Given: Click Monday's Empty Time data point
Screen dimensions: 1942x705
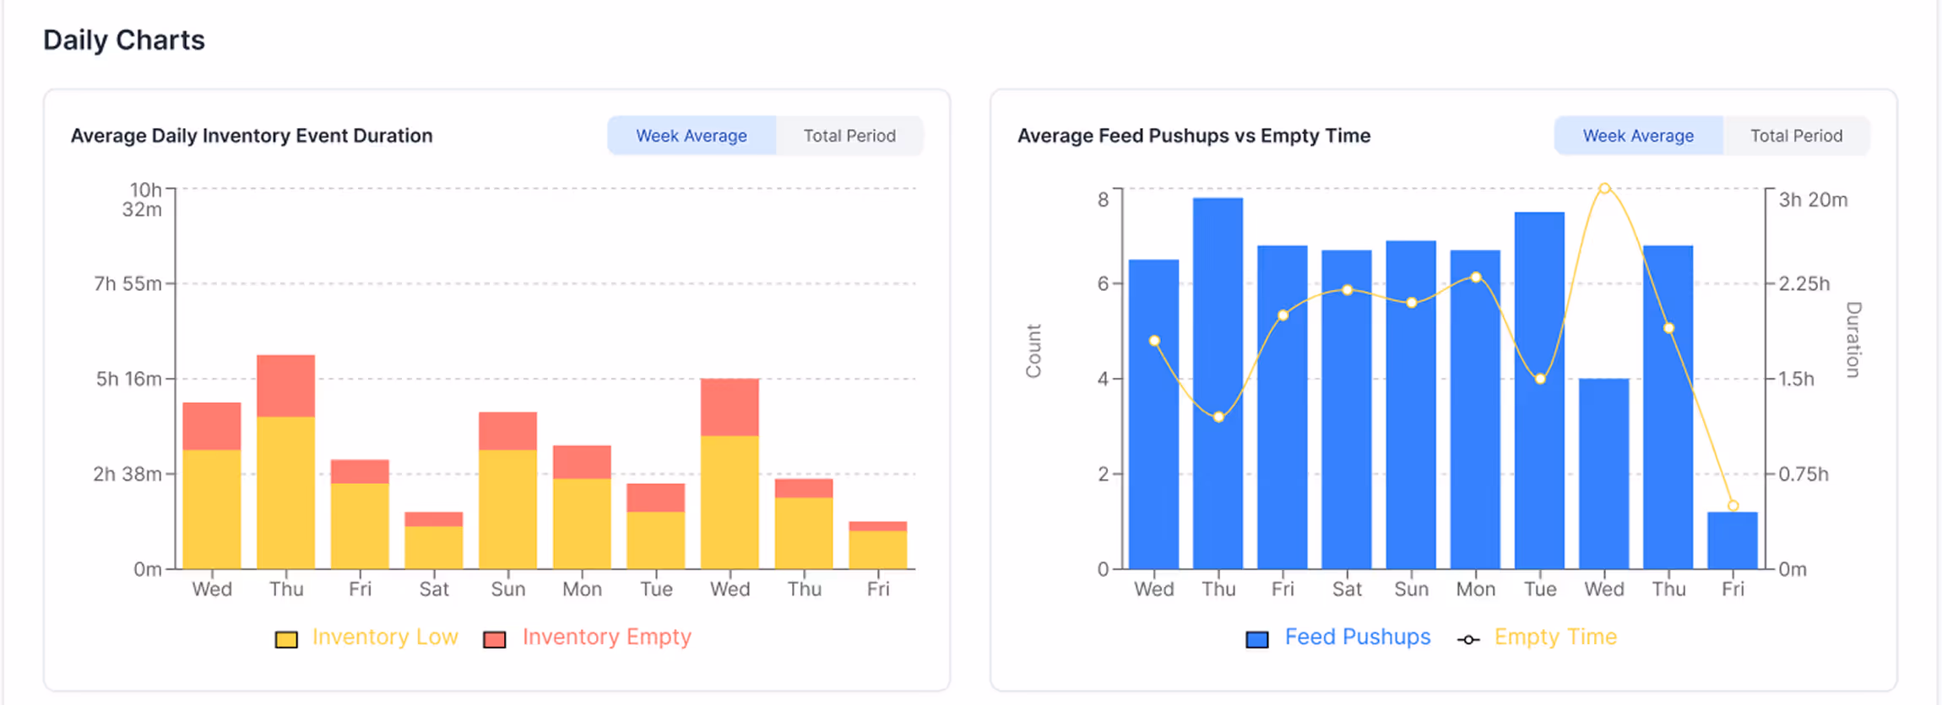Looking at the screenshot, I should 1475,275.
